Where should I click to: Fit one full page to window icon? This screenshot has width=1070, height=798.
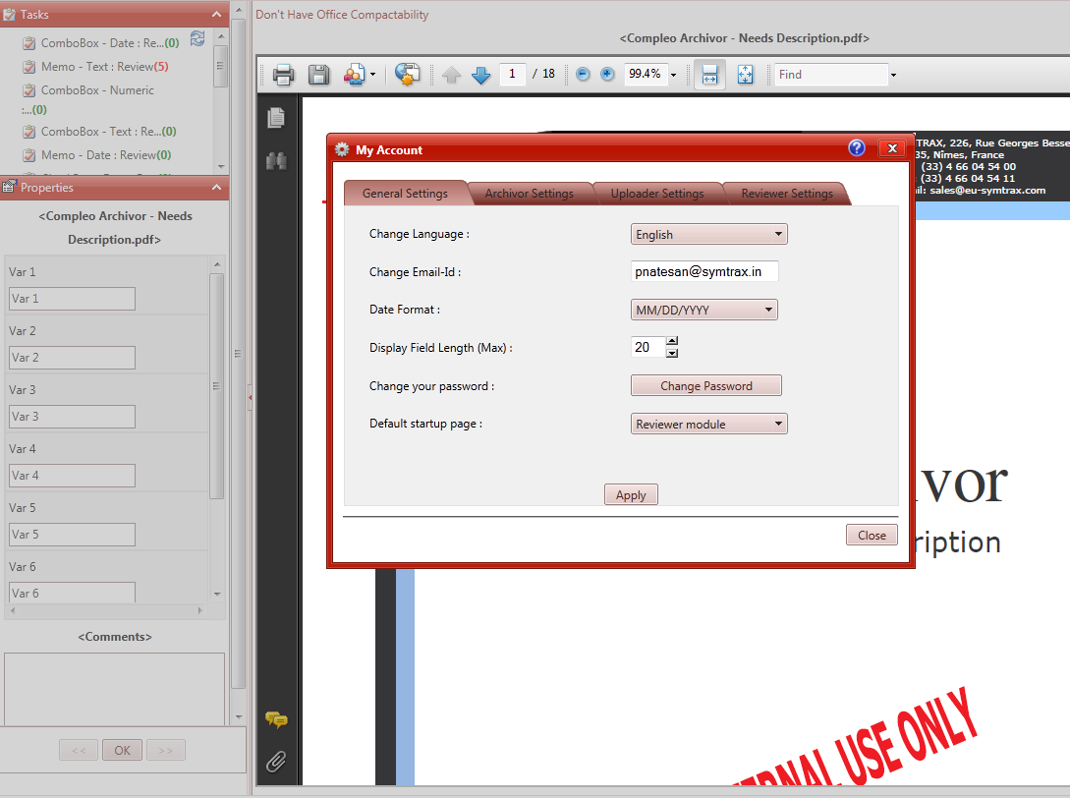745,75
